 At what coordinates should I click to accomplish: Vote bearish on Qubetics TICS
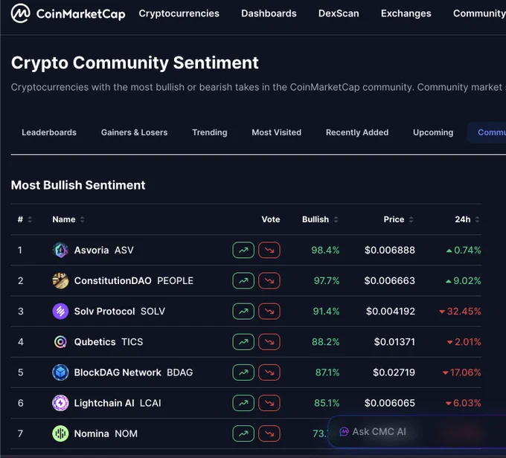pyautogui.click(x=269, y=342)
